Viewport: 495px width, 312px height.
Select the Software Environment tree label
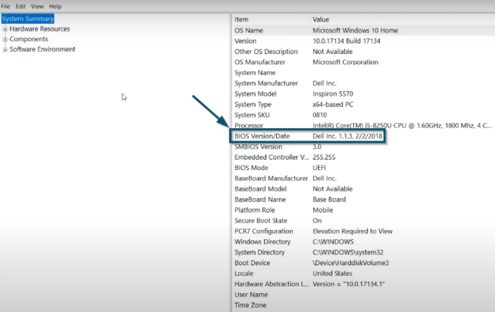43,49
